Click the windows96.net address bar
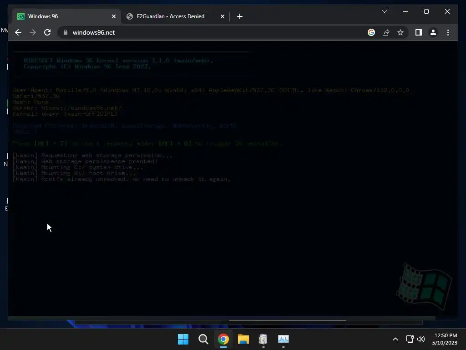The image size is (466, 350). [x=214, y=32]
